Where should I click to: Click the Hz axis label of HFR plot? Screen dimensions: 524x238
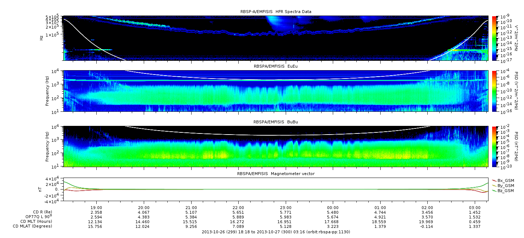tap(42, 38)
